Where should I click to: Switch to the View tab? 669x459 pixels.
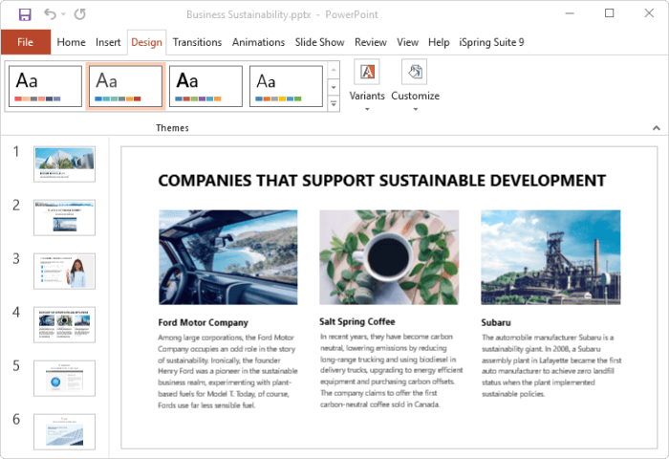pos(407,42)
